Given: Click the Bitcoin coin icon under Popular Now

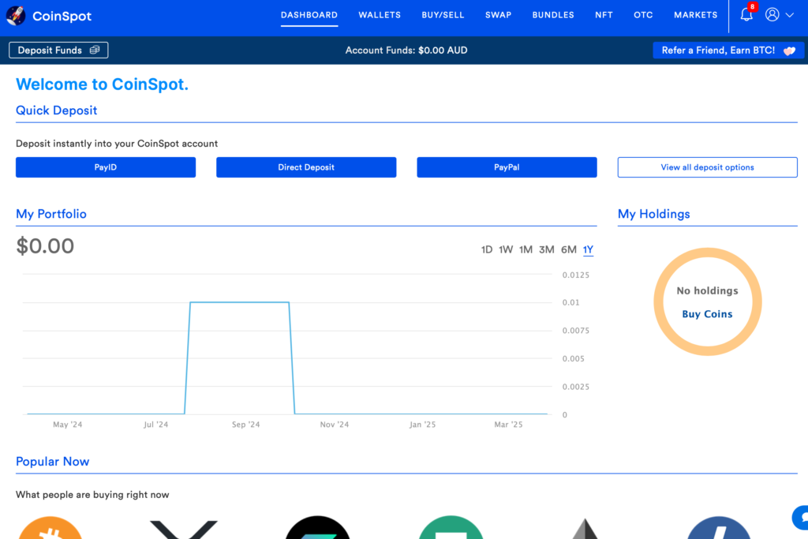Looking at the screenshot, I should [50, 528].
